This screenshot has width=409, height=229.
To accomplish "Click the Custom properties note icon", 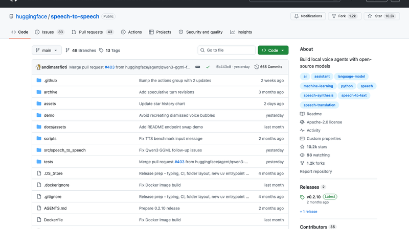I will coord(302,138).
